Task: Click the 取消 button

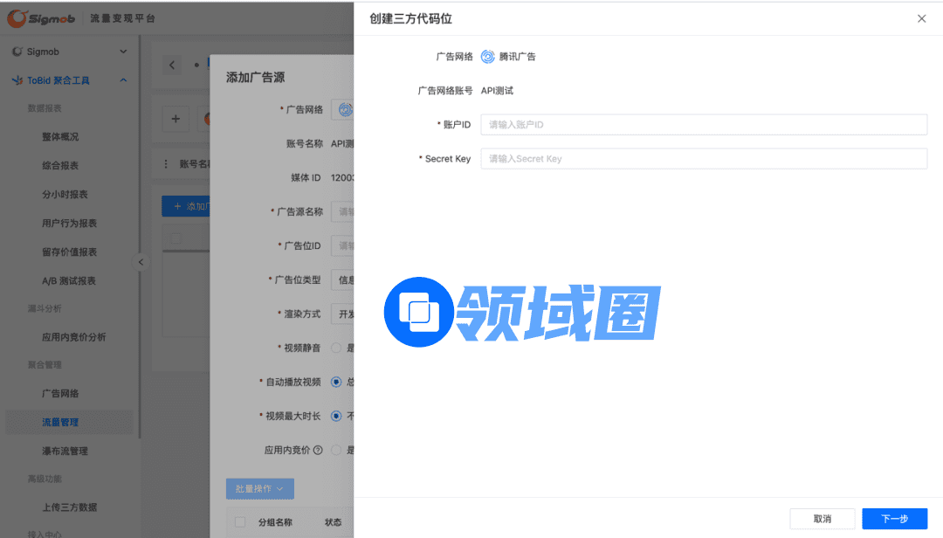Action: [822, 519]
